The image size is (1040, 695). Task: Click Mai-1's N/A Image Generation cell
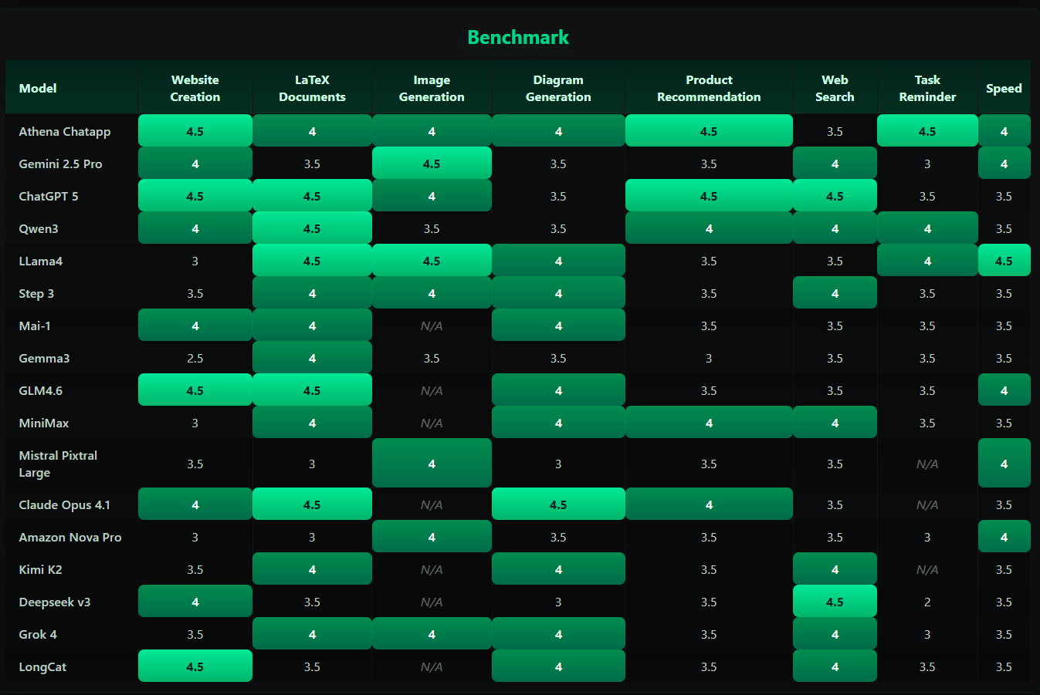click(432, 326)
